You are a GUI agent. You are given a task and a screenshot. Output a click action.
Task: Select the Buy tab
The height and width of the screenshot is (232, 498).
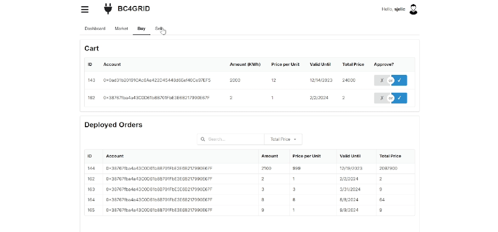tap(141, 28)
